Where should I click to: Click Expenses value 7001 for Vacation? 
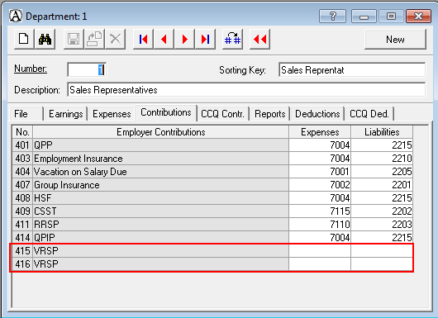tap(320, 172)
